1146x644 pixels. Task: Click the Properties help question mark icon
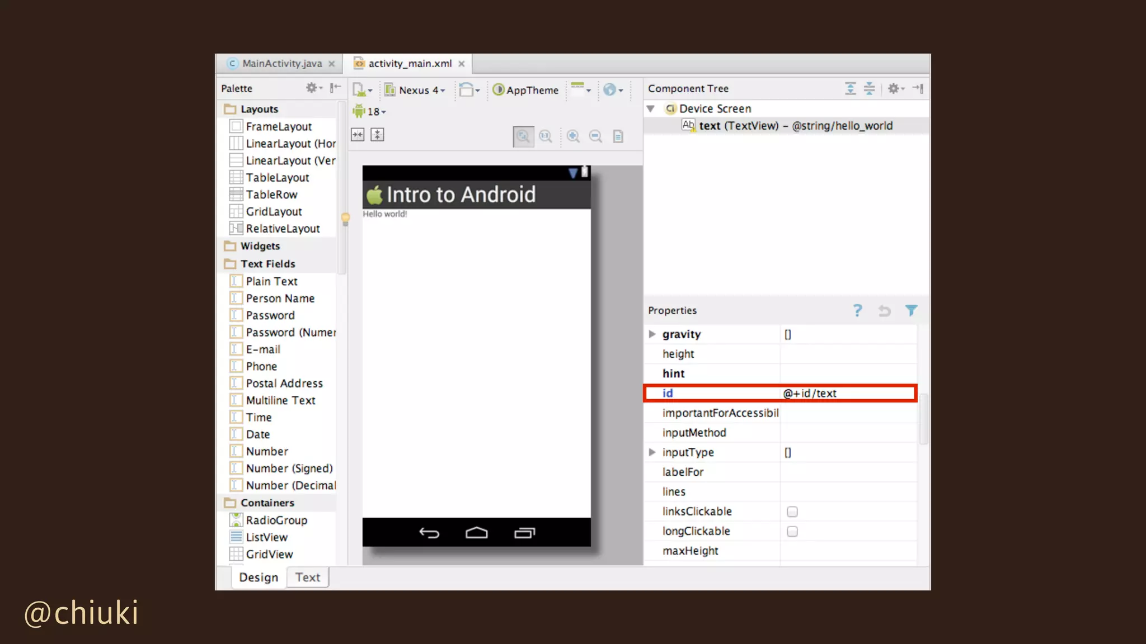coord(857,310)
